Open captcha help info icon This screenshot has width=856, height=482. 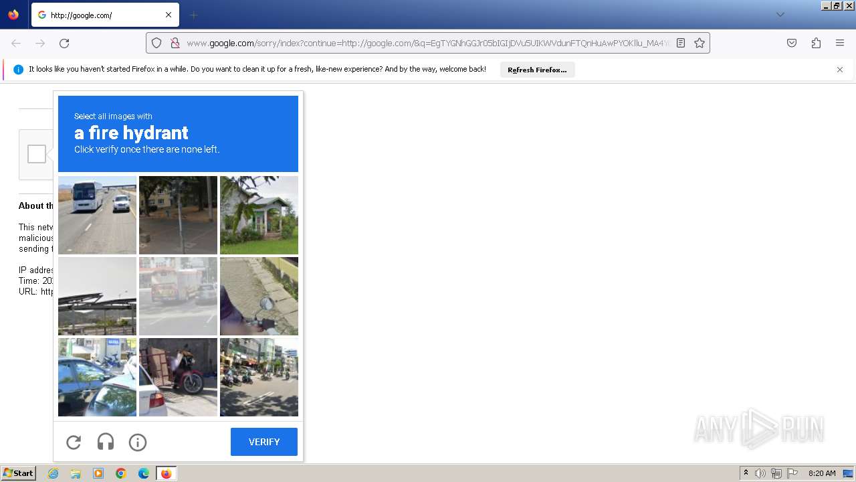pos(138,442)
